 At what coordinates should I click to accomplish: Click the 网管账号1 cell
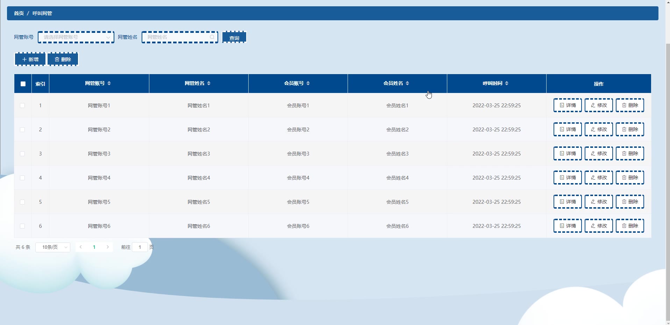pyautogui.click(x=99, y=106)
